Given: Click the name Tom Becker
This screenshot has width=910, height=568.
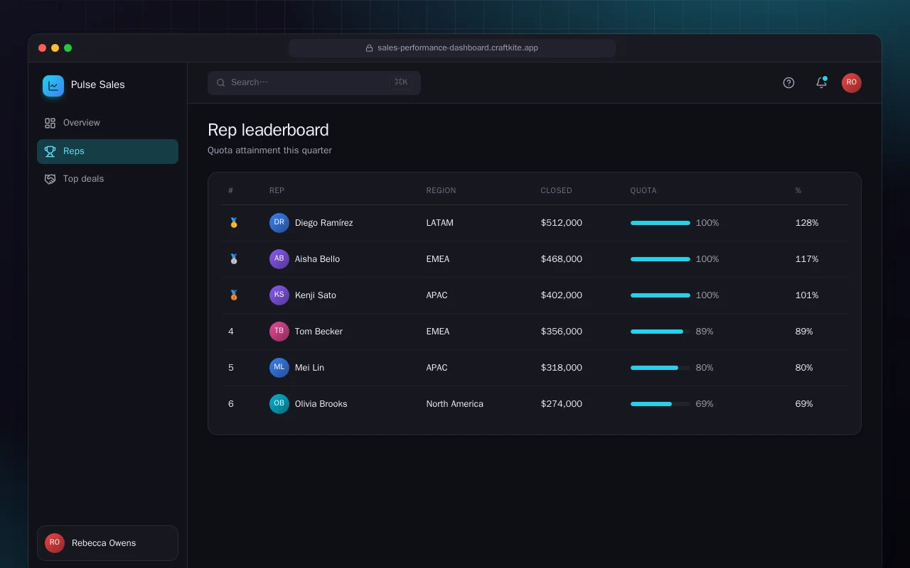Looking at the screenshot, I should (319, 332).
